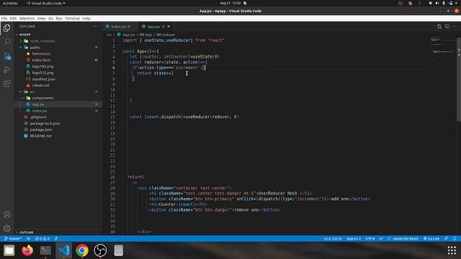Collapse the components folder
The image size is (461, 259).
42,98
